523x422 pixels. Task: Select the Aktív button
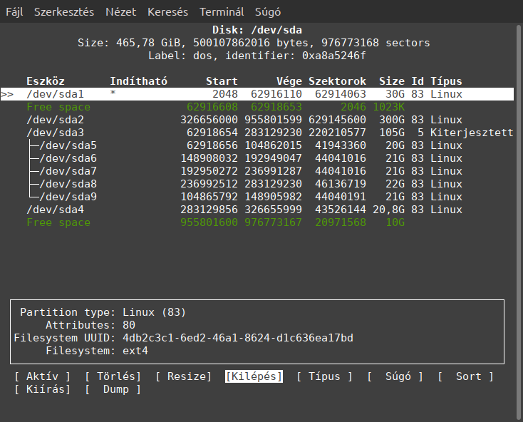click(42, 376)
